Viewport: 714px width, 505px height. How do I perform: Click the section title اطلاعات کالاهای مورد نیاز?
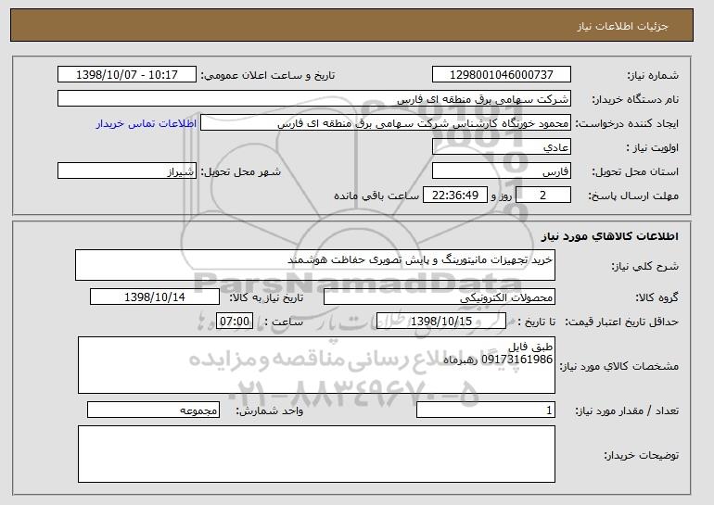[610, 236]
